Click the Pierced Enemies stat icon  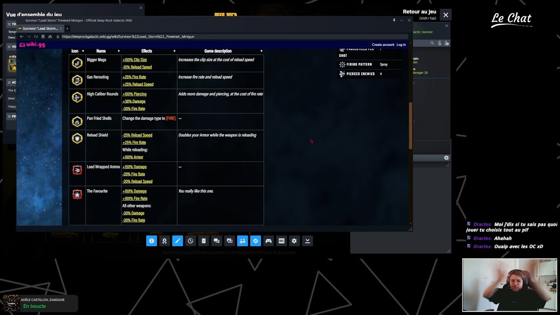(x=342, y=74)
